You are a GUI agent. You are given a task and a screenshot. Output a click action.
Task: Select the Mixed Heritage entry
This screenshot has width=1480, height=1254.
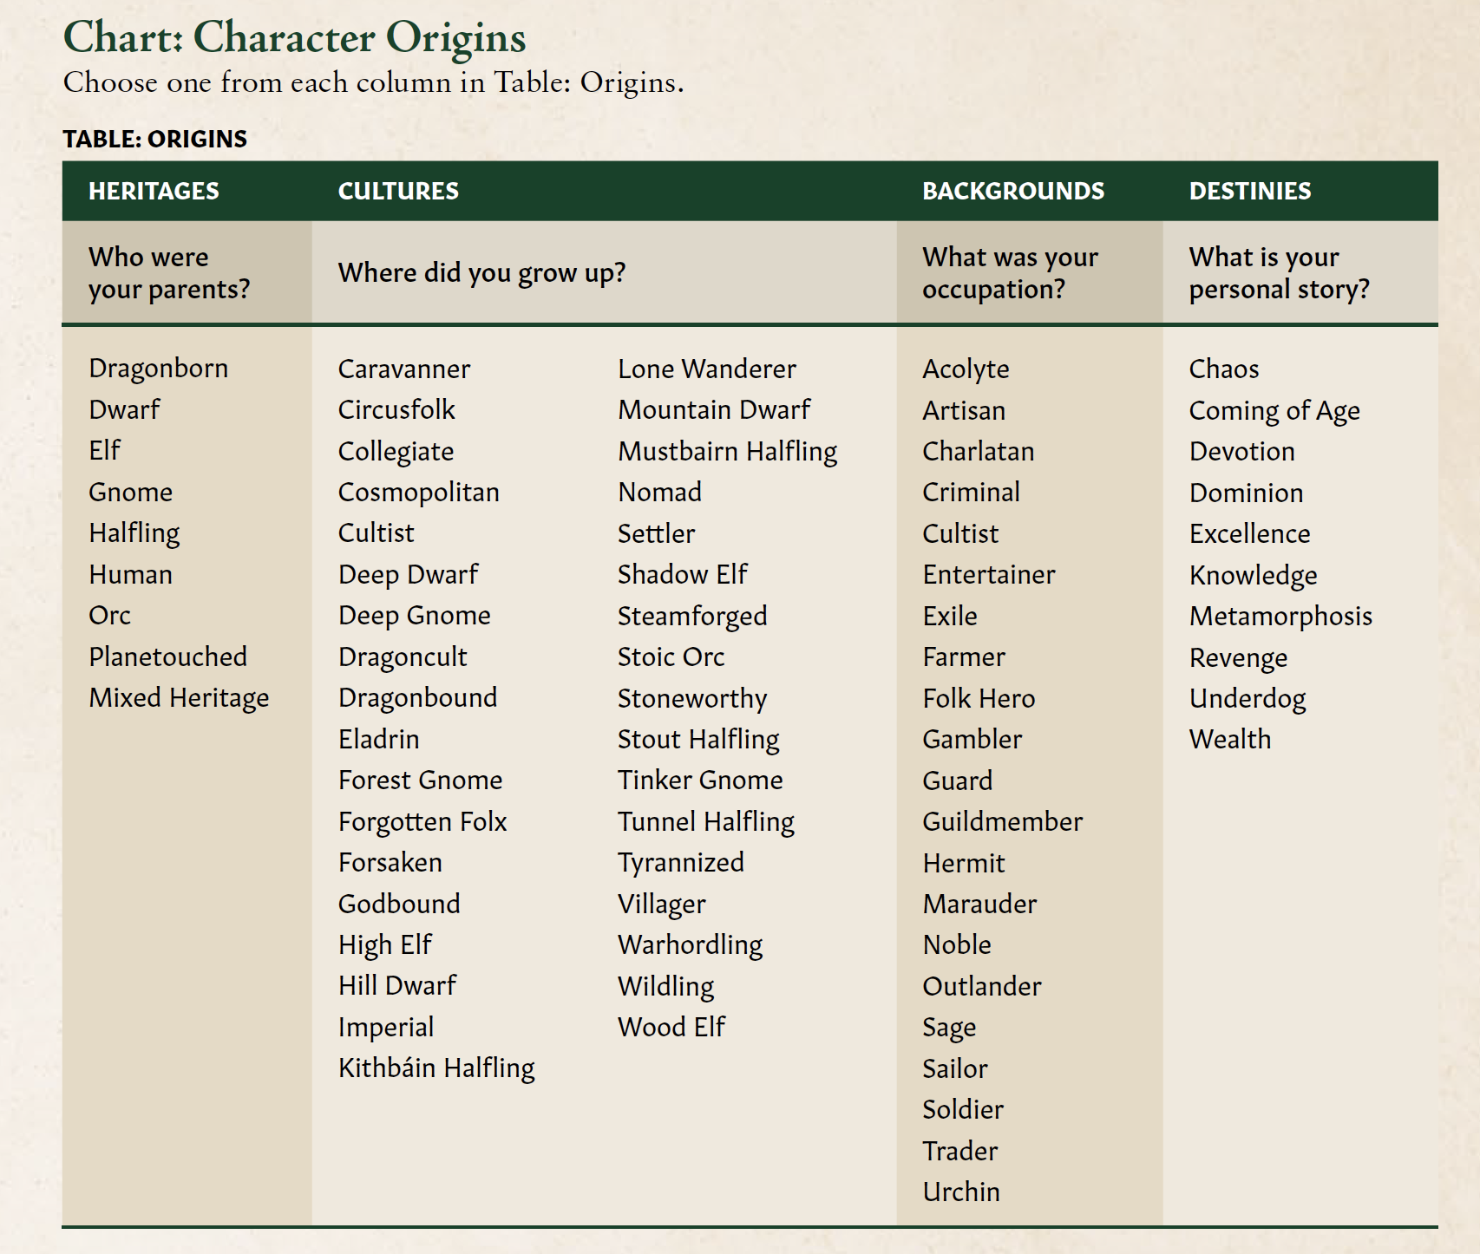(179, 697)
